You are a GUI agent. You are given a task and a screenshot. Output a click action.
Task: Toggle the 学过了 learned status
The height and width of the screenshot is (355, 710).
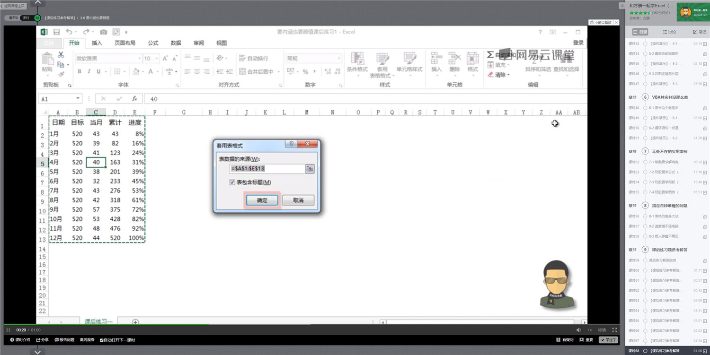(608, 340)
